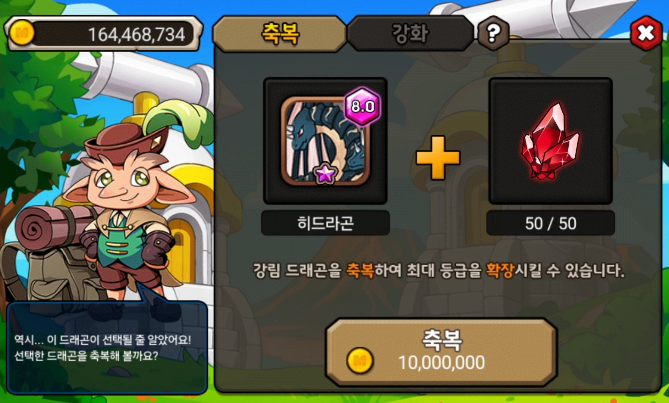
Task: Click the red crystal material icon
Action: pos(550,141)
